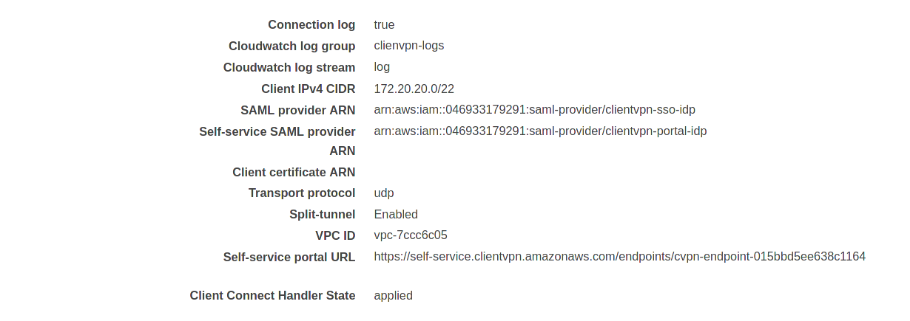Click the "Client certificate ARN" label

click(294, 172)
